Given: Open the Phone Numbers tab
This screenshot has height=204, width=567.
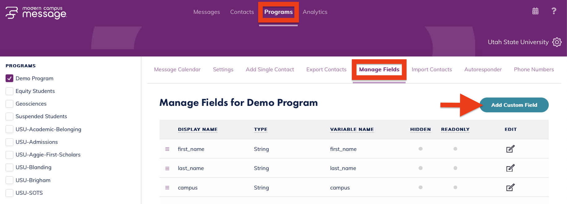Looking at the screenshot, I should click(534, 69).
